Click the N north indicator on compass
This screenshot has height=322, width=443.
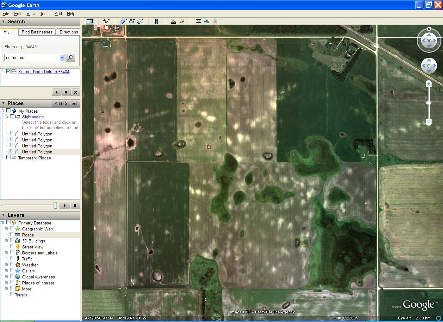pos(429,29)
